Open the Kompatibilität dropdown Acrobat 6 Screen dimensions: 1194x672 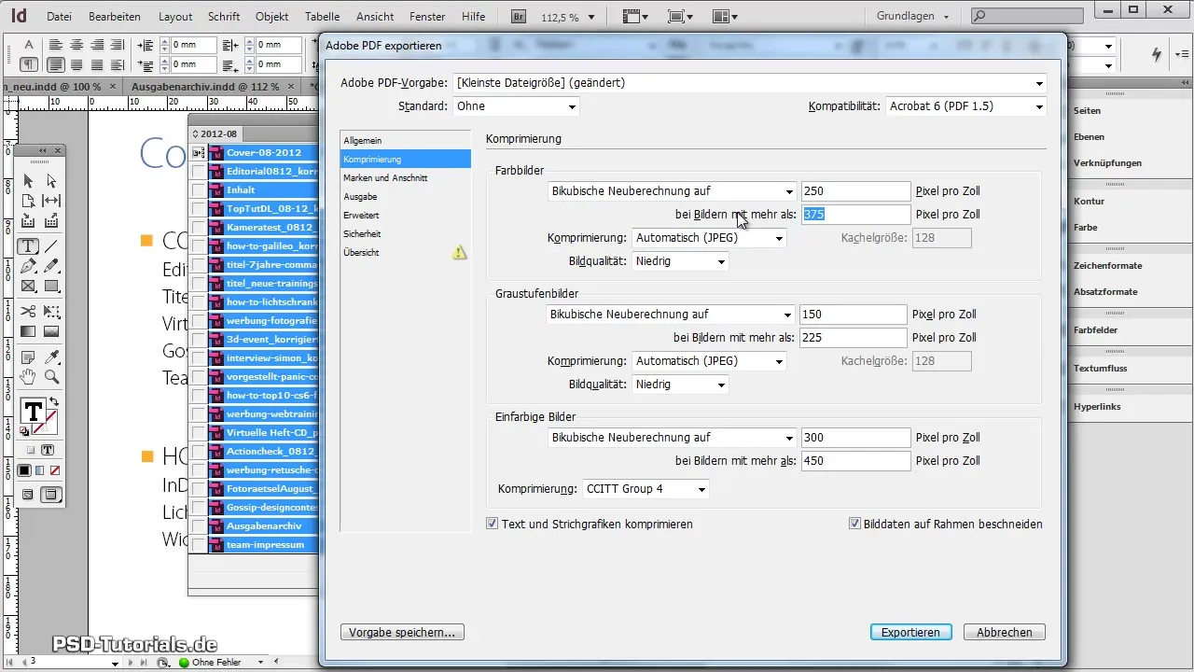(x=965, y=106)
